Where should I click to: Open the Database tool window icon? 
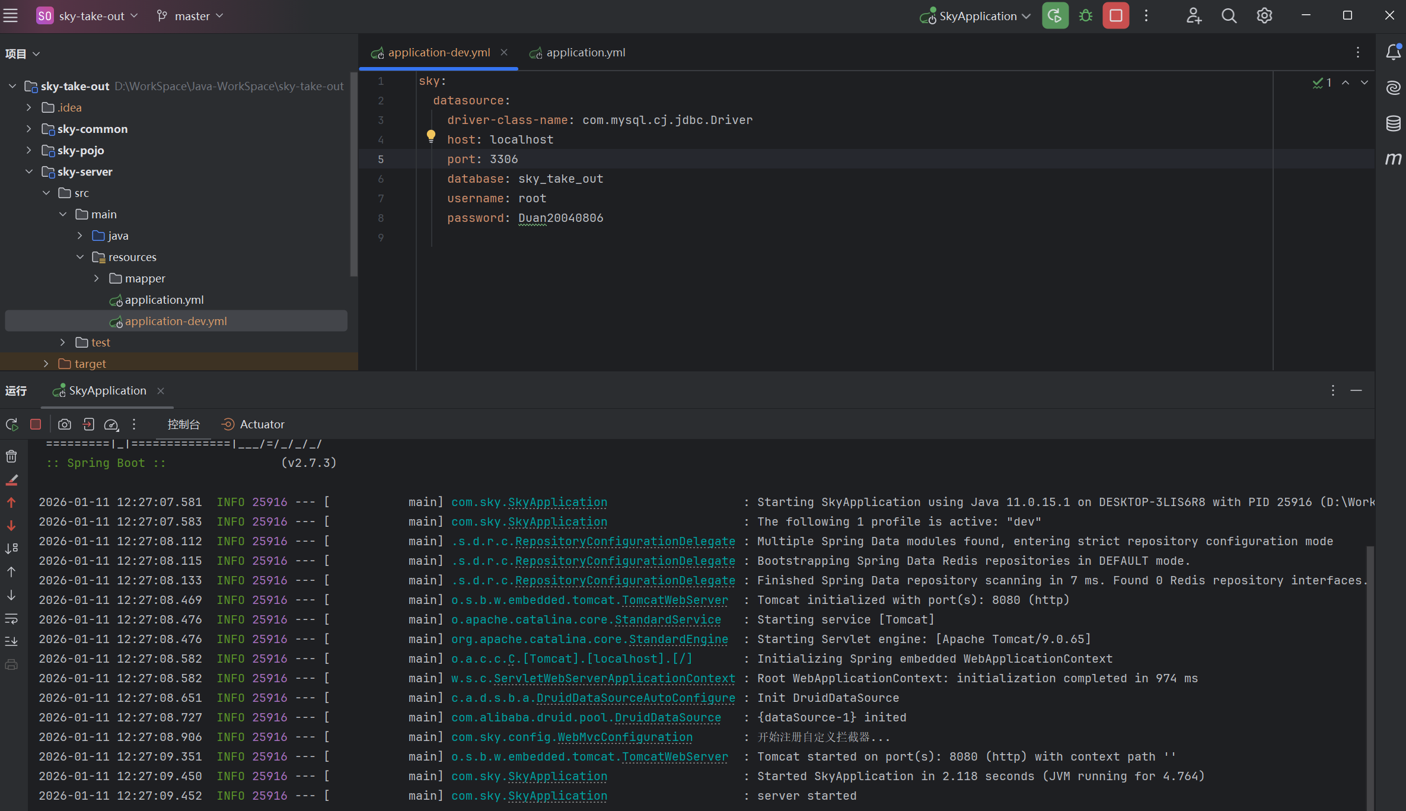coord(1393,123)
